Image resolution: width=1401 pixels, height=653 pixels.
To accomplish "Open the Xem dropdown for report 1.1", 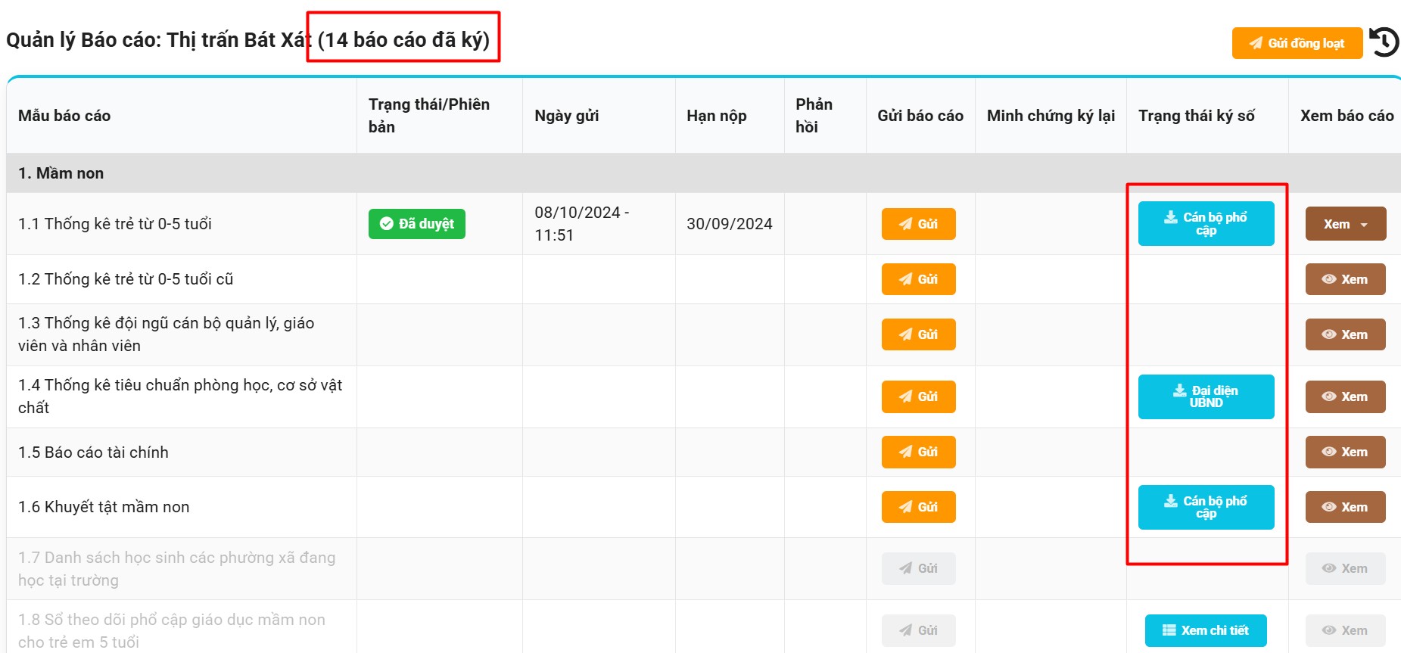I will tap(1345, 224).
